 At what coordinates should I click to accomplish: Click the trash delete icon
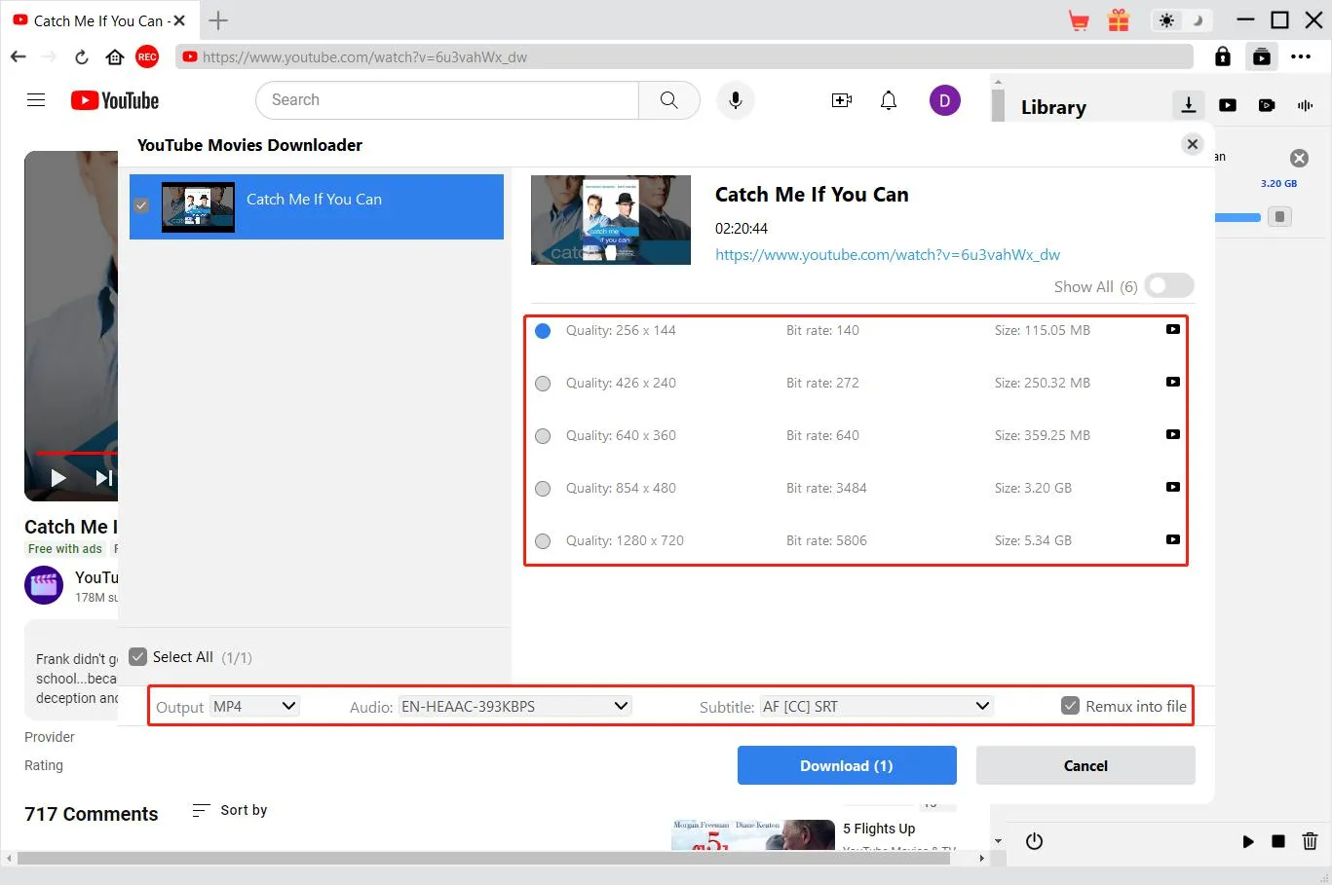[1310, 841]
